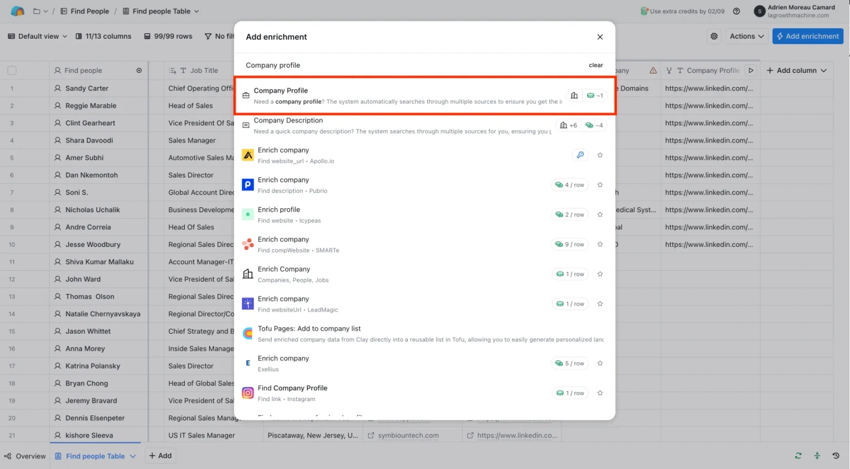This screenshot has height=469, width=850.
Task: Toggle the select-all rows checkbox
Action: (x=12, y=71)
